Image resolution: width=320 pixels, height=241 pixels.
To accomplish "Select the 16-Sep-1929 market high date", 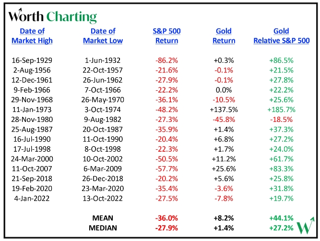I will coord(32,61).
